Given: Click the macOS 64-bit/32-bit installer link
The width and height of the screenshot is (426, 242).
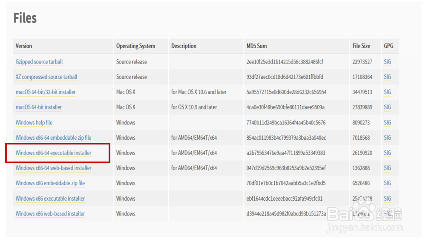Looking at the screenshot, I should coord(46,92).
